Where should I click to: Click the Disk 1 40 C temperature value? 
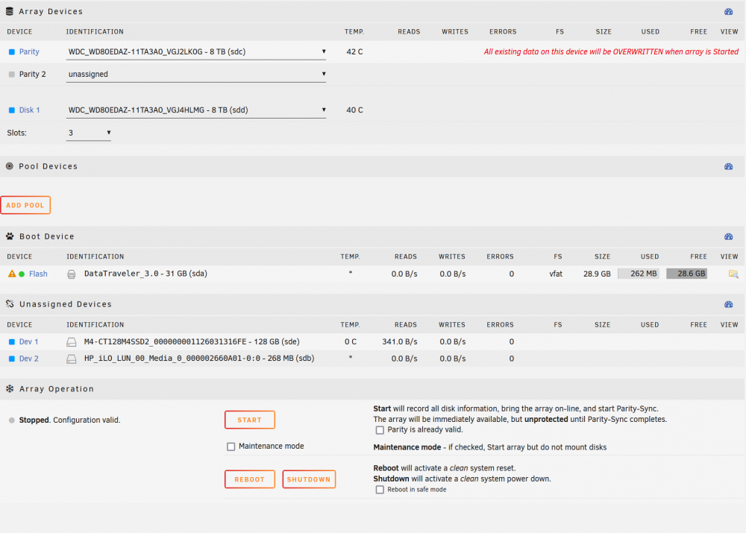[354, 110]
